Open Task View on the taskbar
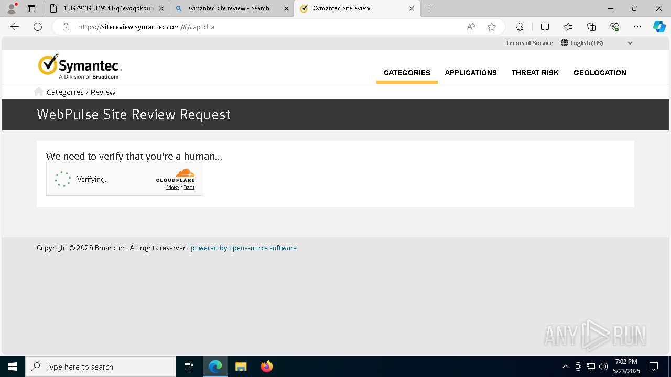This screenshot has height=377, width=671. pyautogui.click(x=189, y=367)
